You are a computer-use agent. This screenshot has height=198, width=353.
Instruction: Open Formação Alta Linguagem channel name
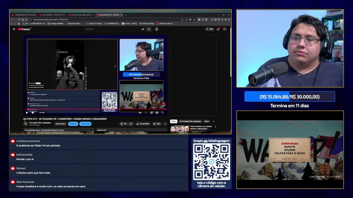[x=40, y=123]
